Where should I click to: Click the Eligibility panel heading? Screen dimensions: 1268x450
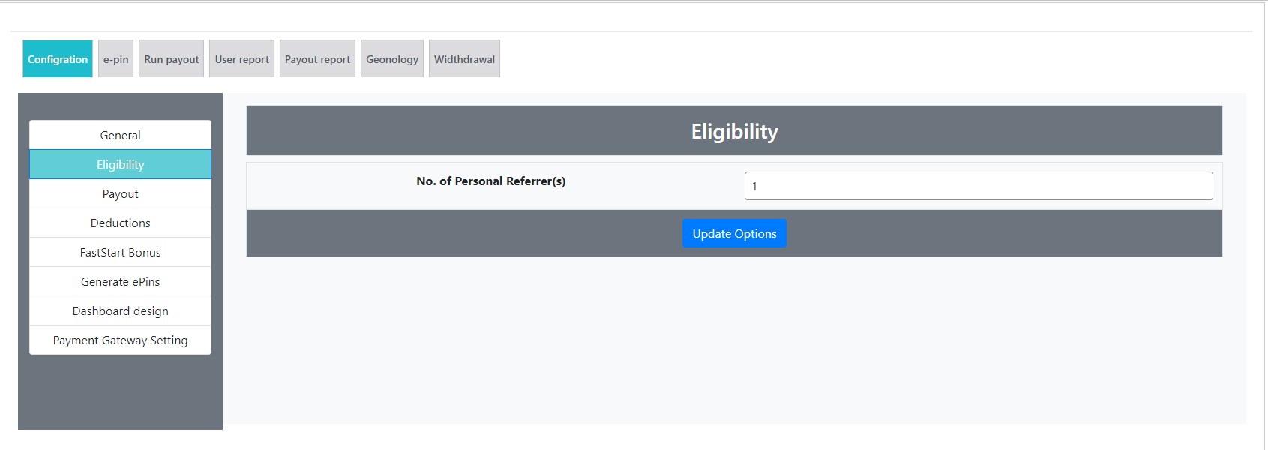[734, 131]
